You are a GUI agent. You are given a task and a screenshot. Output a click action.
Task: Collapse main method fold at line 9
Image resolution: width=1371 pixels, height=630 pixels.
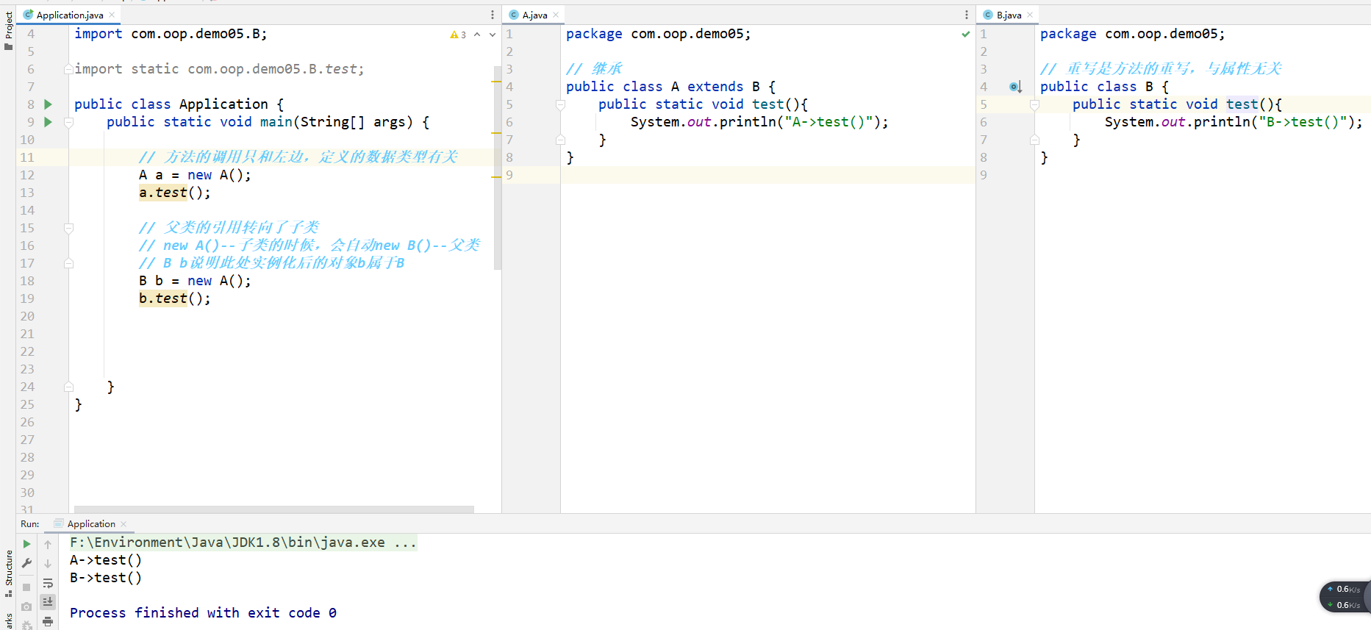click(68, 122)
